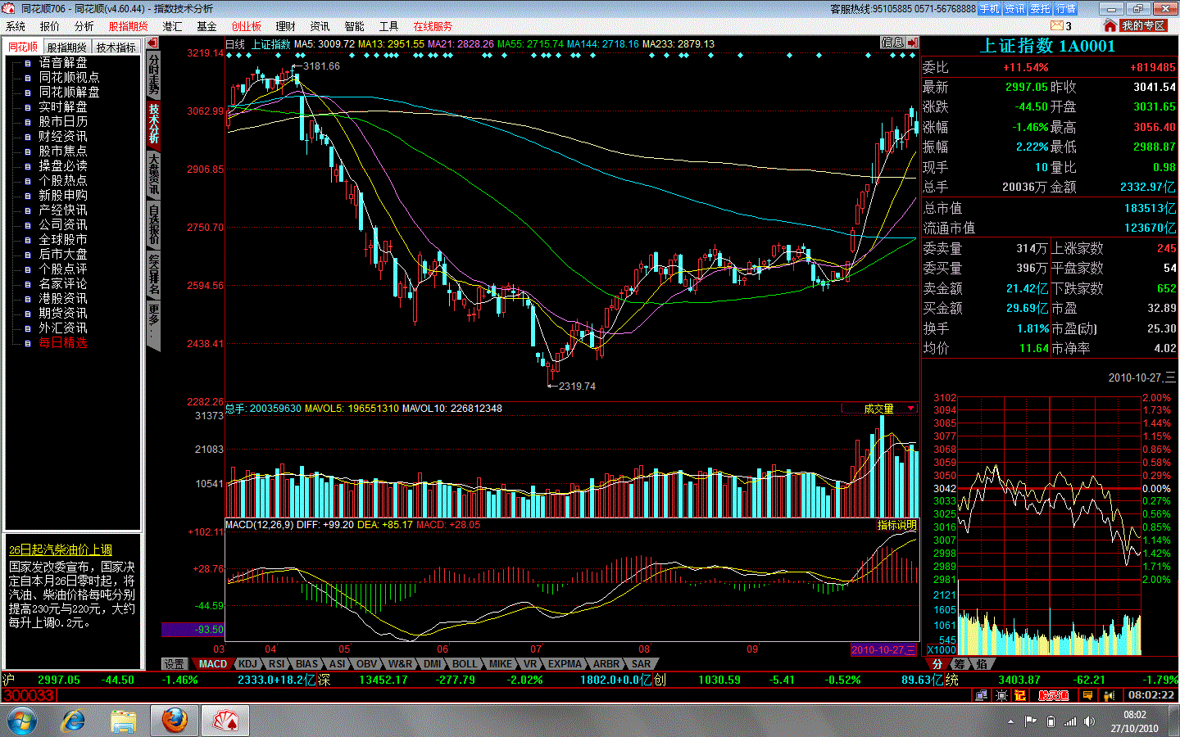Viewport: 1180px width, 737px height.
Task: Click document icon beside 外汇资讯
Action: 27,328
